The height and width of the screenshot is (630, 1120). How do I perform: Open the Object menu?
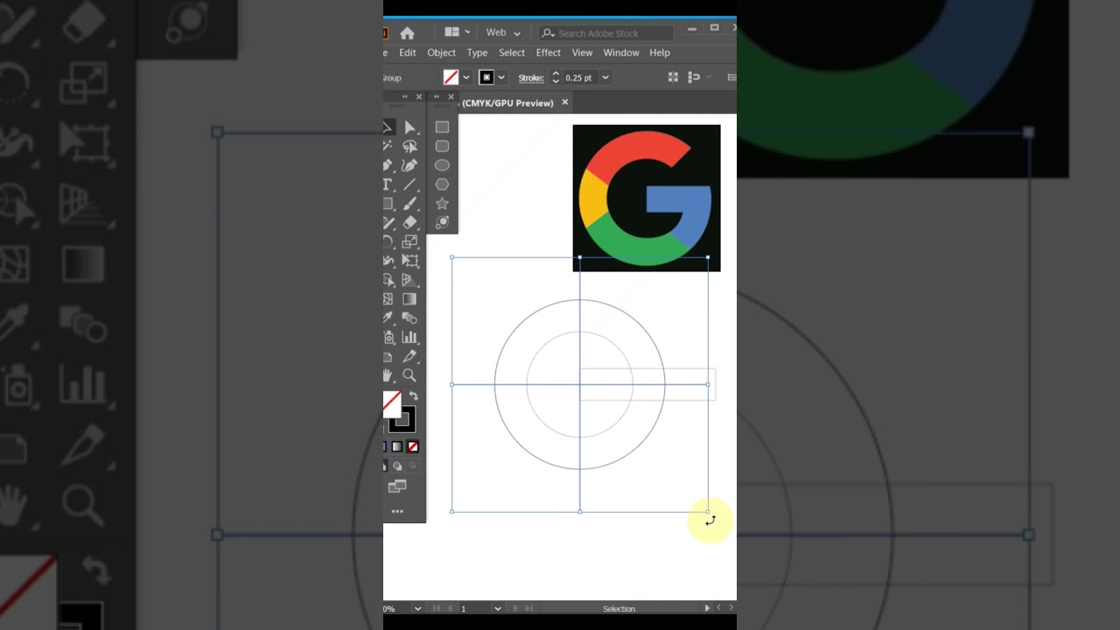(441, 52)
